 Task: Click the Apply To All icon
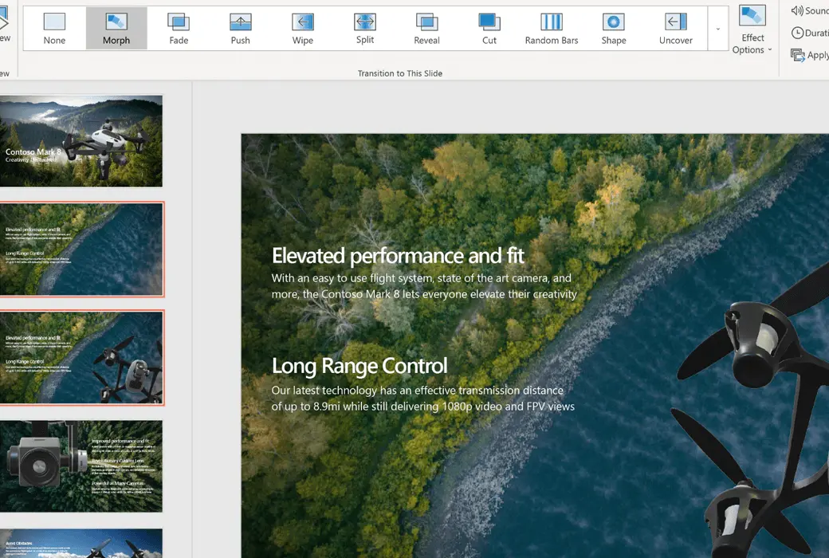[x=797, y=54]
